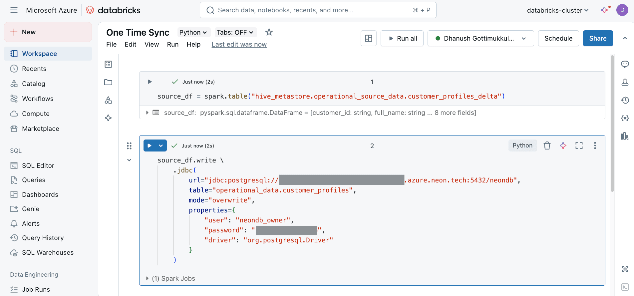Open the Run menu
Image resolution: width=634 pixels, height=296 pixels.
[173, 44]
